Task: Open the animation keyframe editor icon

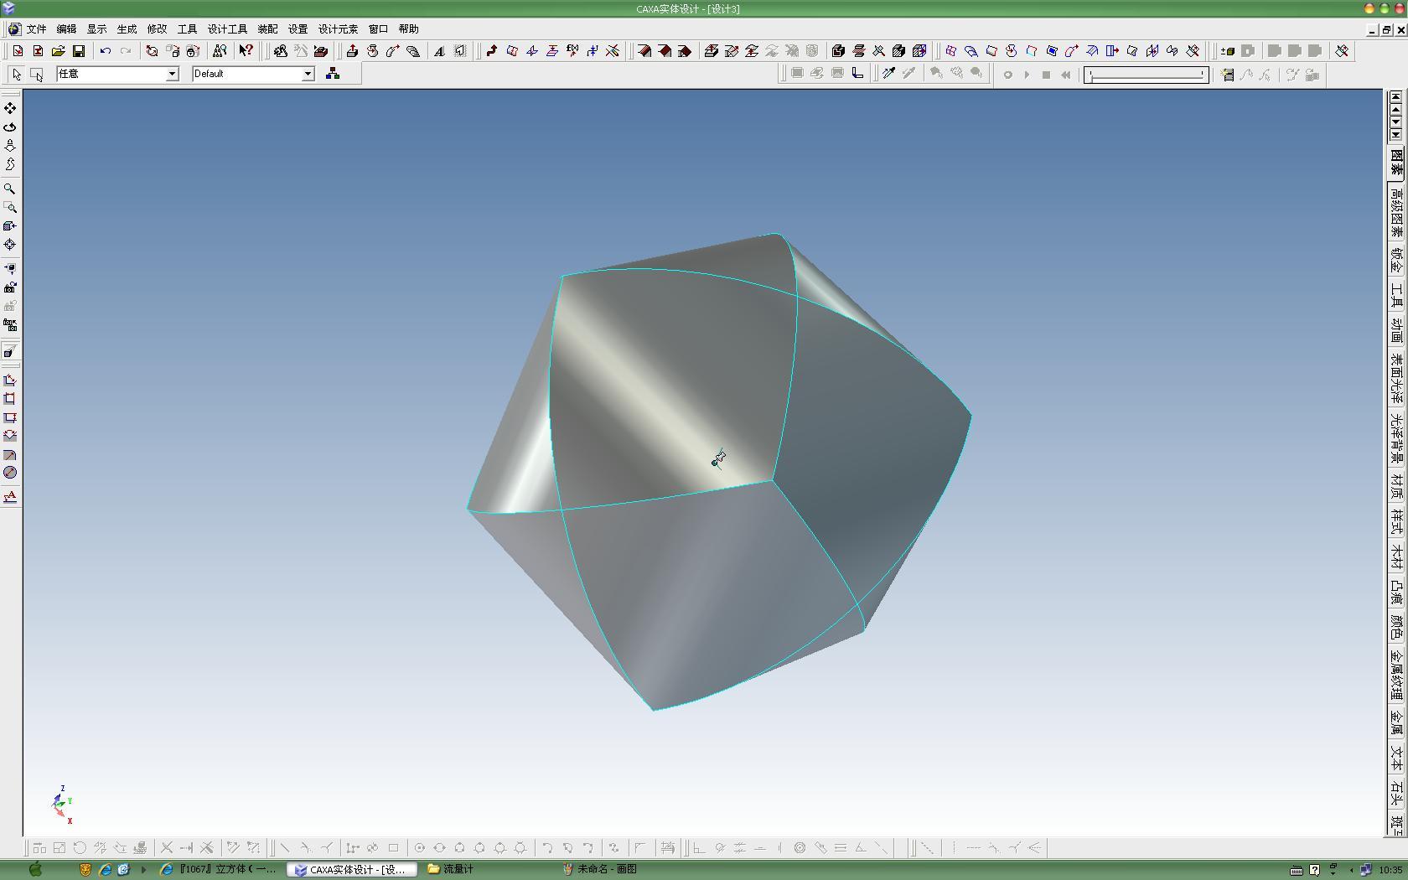Action: coord(1228,75)
